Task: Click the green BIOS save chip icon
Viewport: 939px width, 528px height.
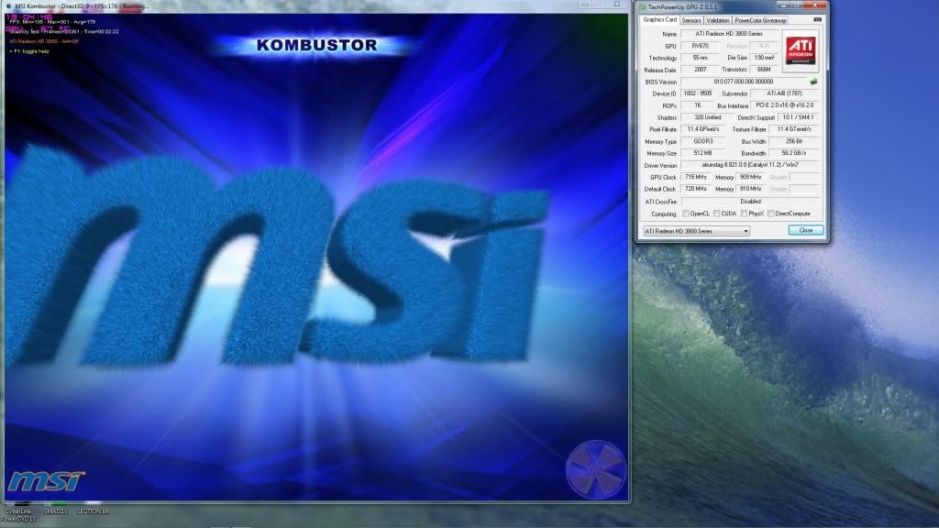Action: coord(813,82)
